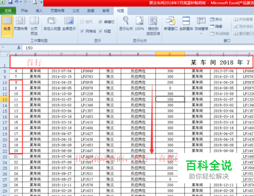Open Custom Views (自定义视图)
Screen dimensions: 254x196
(52, 24)
